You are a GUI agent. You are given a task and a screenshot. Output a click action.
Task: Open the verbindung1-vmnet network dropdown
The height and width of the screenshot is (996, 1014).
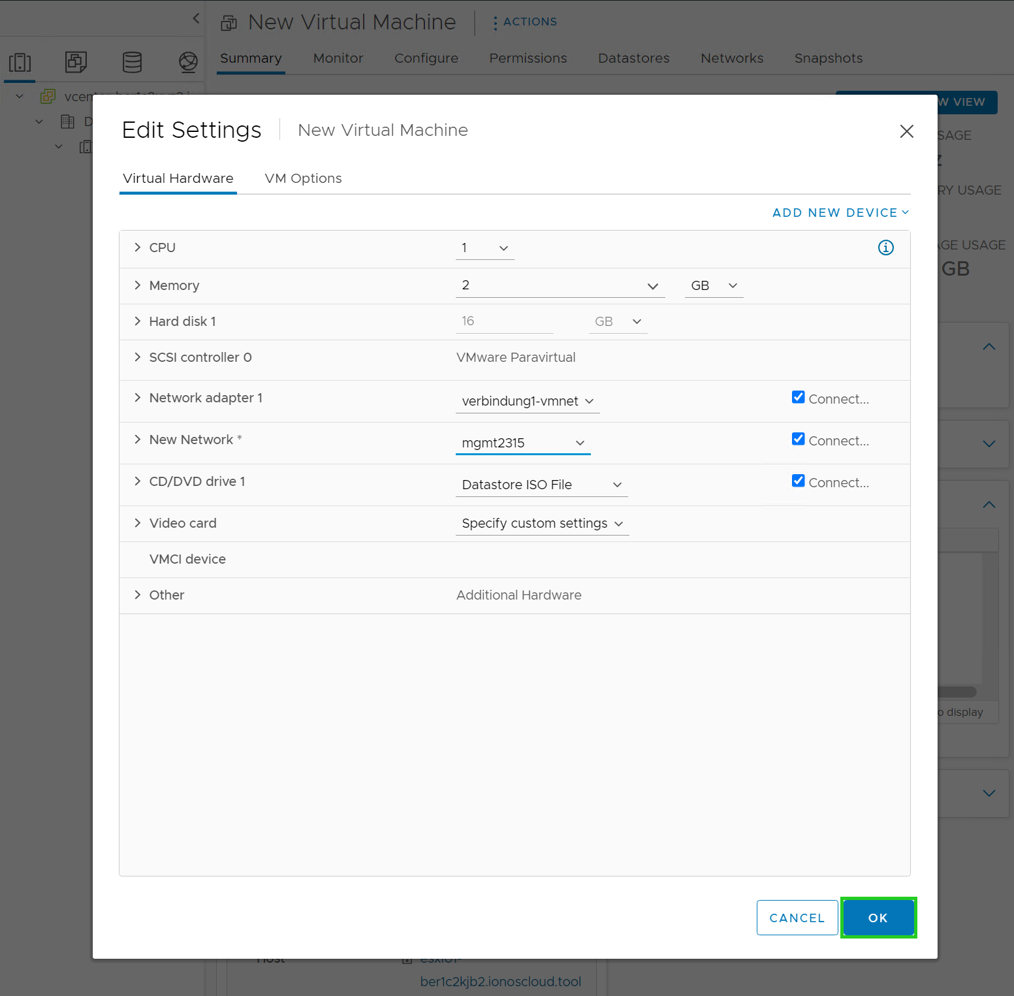coord(528,401)
